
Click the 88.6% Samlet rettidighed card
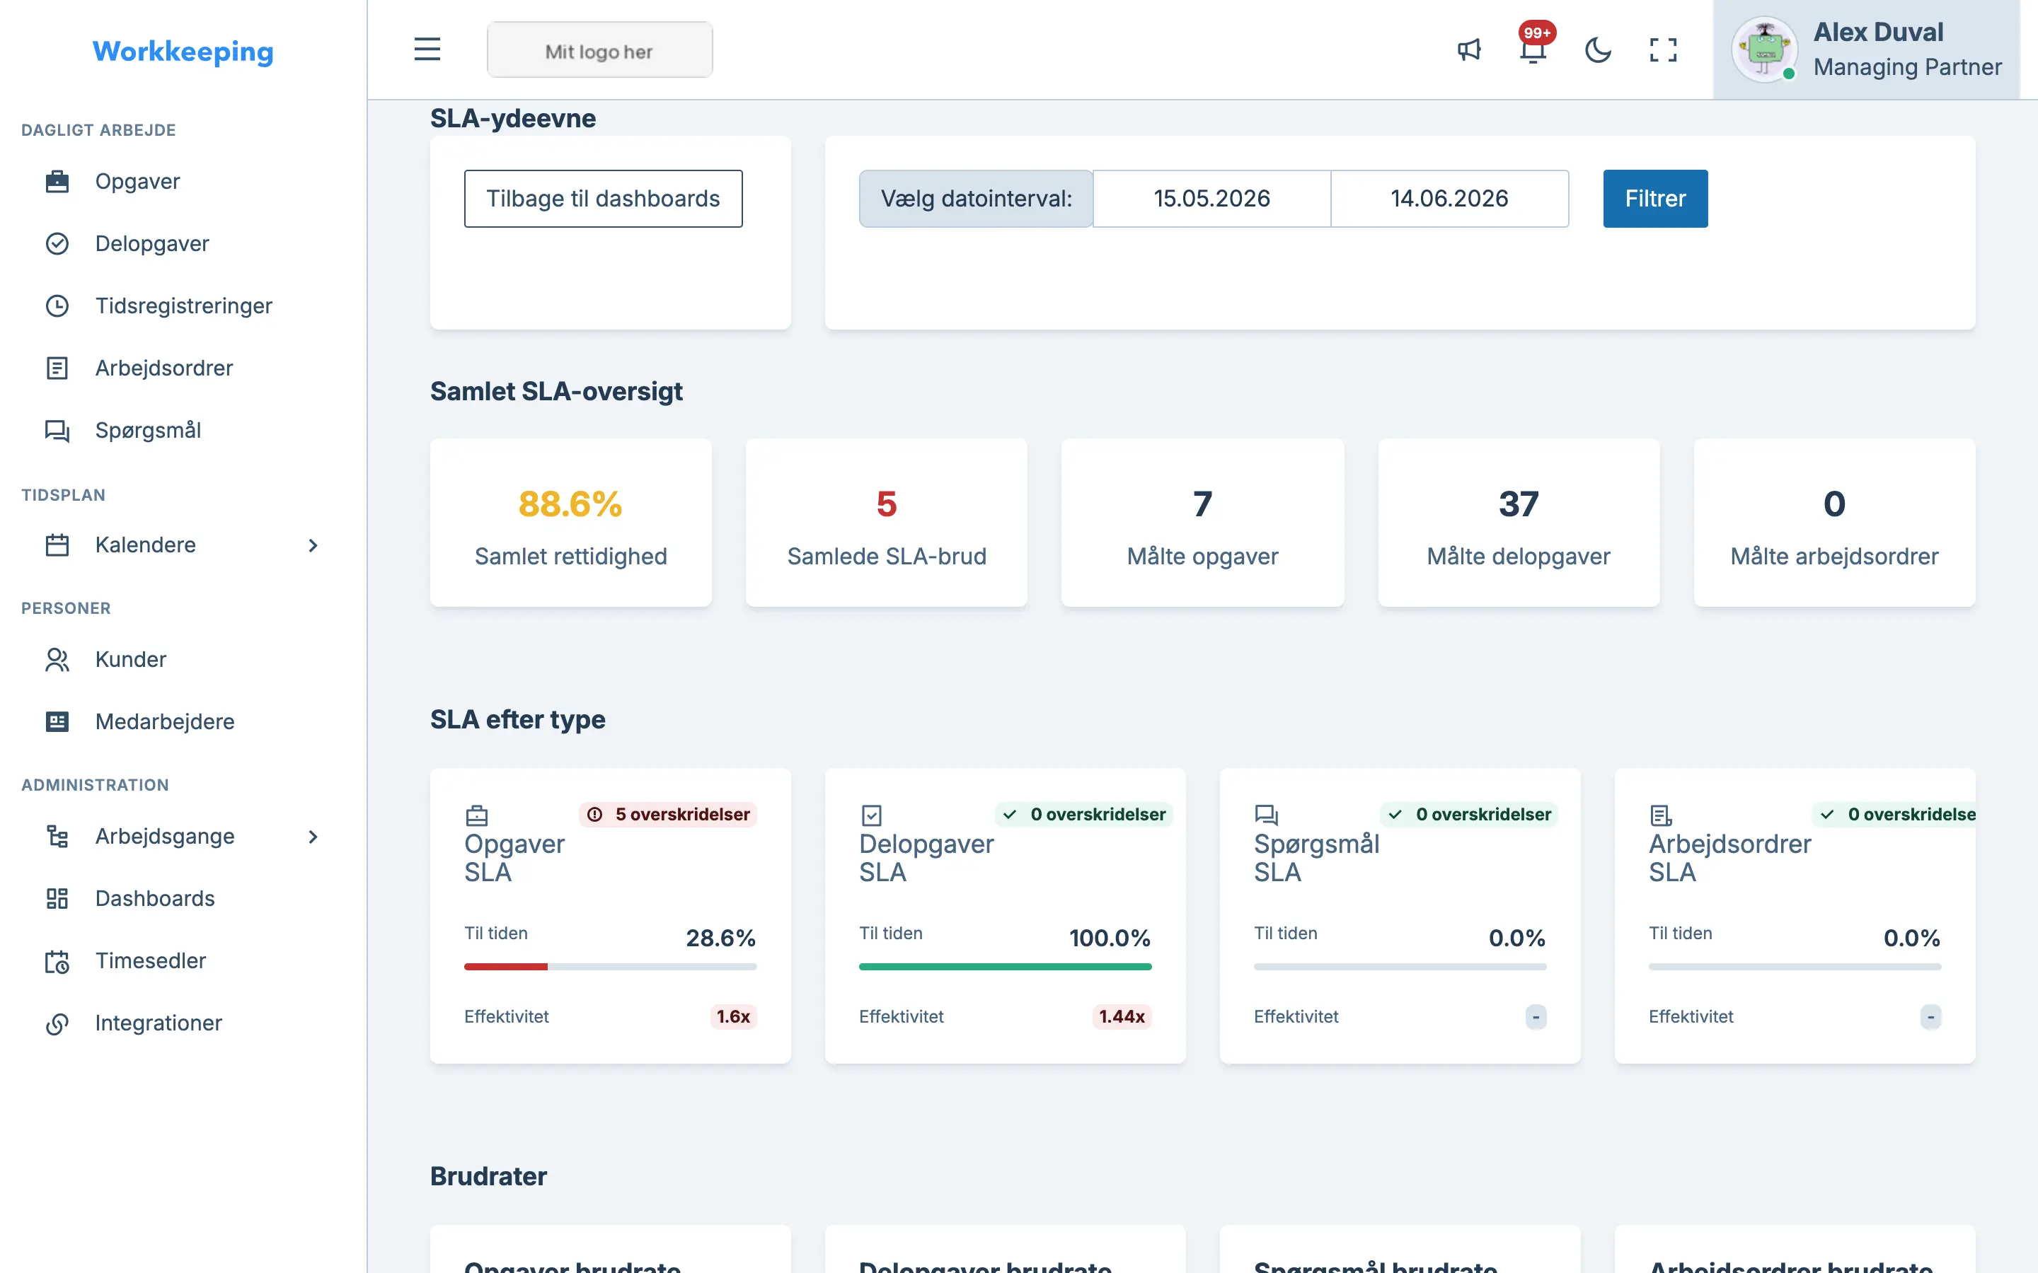(x=571, y=522)
